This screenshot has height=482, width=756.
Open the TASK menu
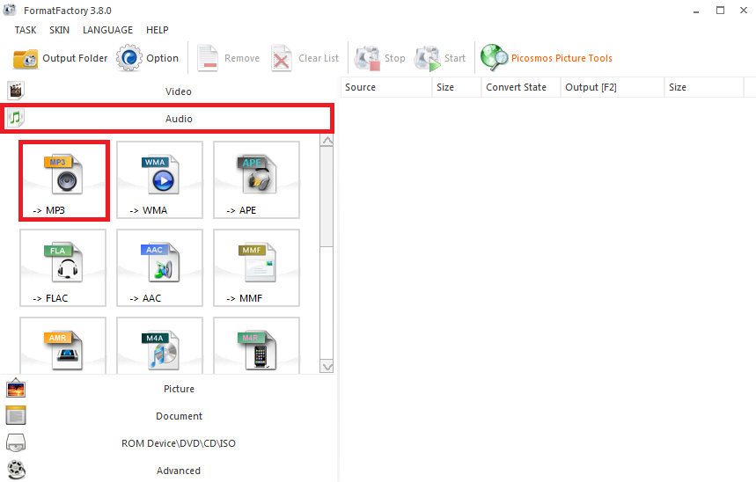26,30
